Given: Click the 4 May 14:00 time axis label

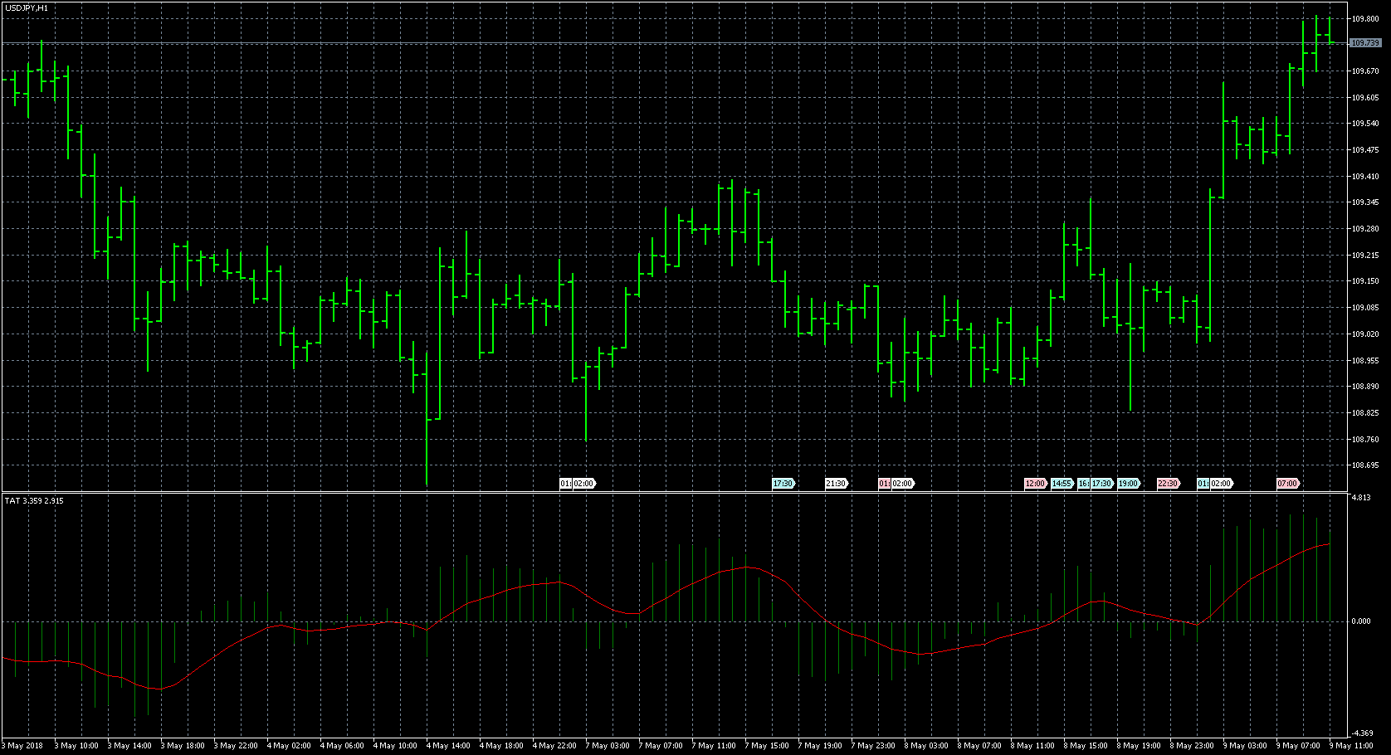Looking at the screenshot, I should (448, 745).
